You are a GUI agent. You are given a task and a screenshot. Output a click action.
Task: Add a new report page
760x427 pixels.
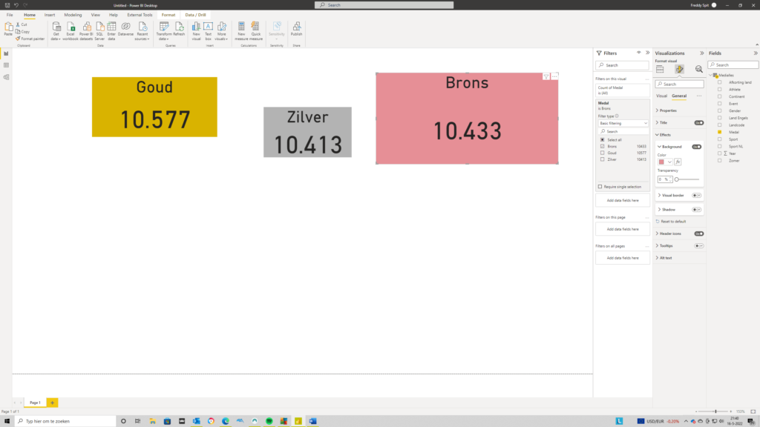(52, 403)
